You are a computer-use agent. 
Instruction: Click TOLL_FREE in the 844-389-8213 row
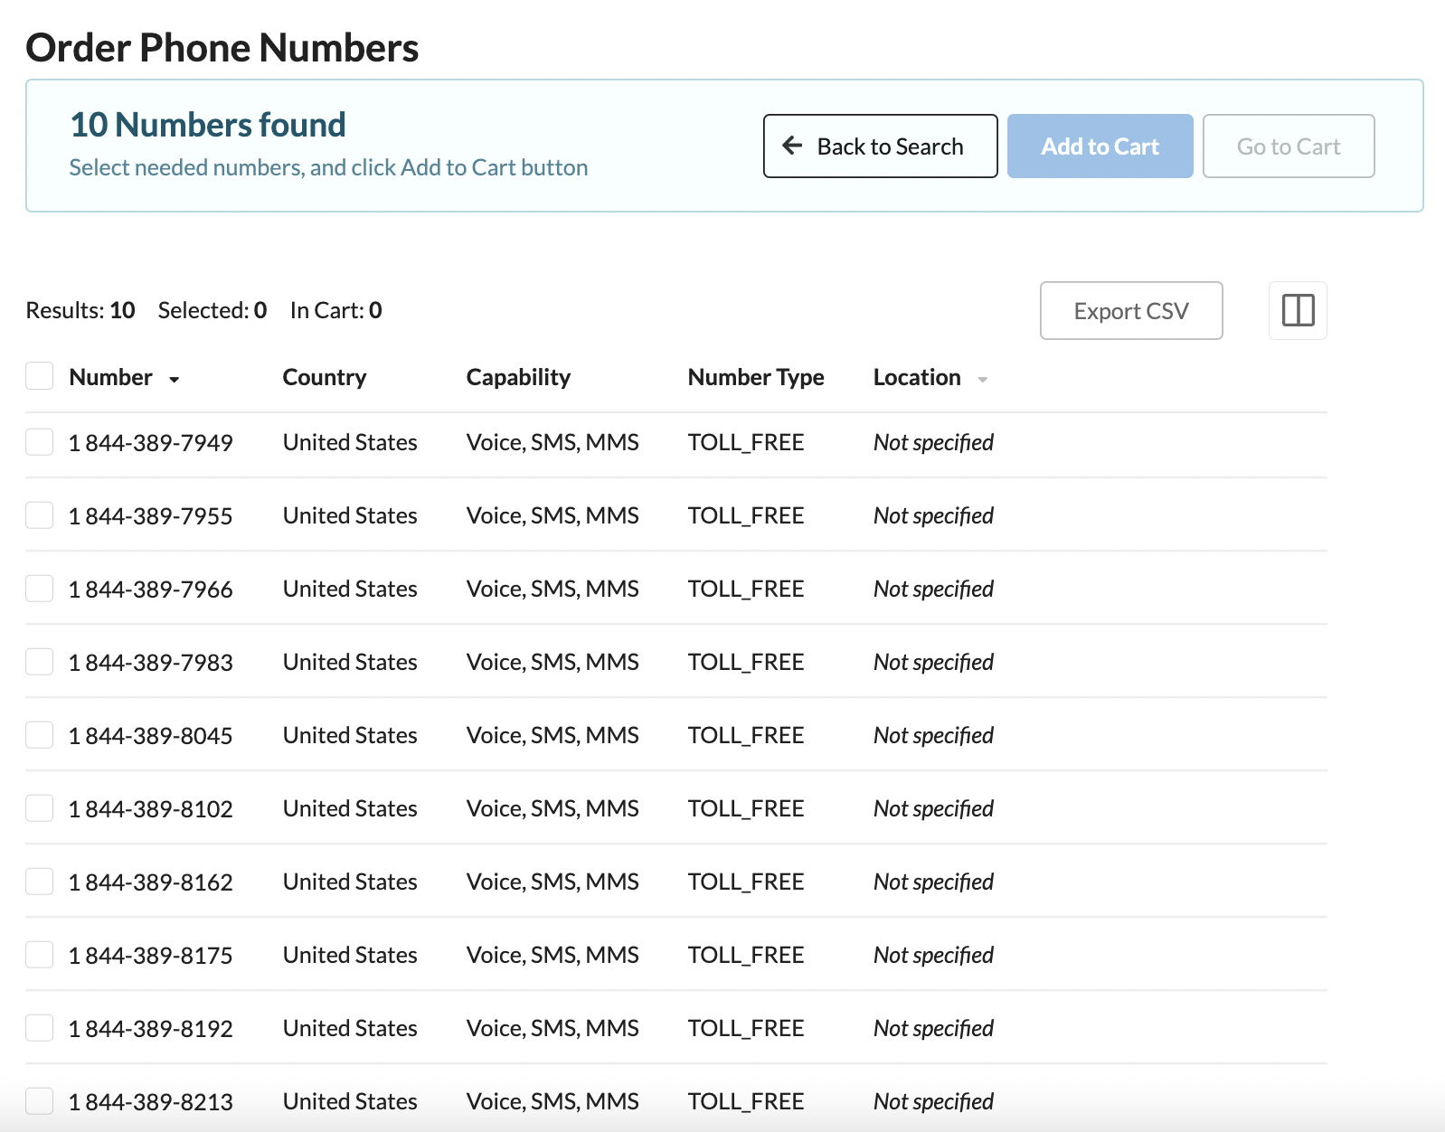(746, 1102)
